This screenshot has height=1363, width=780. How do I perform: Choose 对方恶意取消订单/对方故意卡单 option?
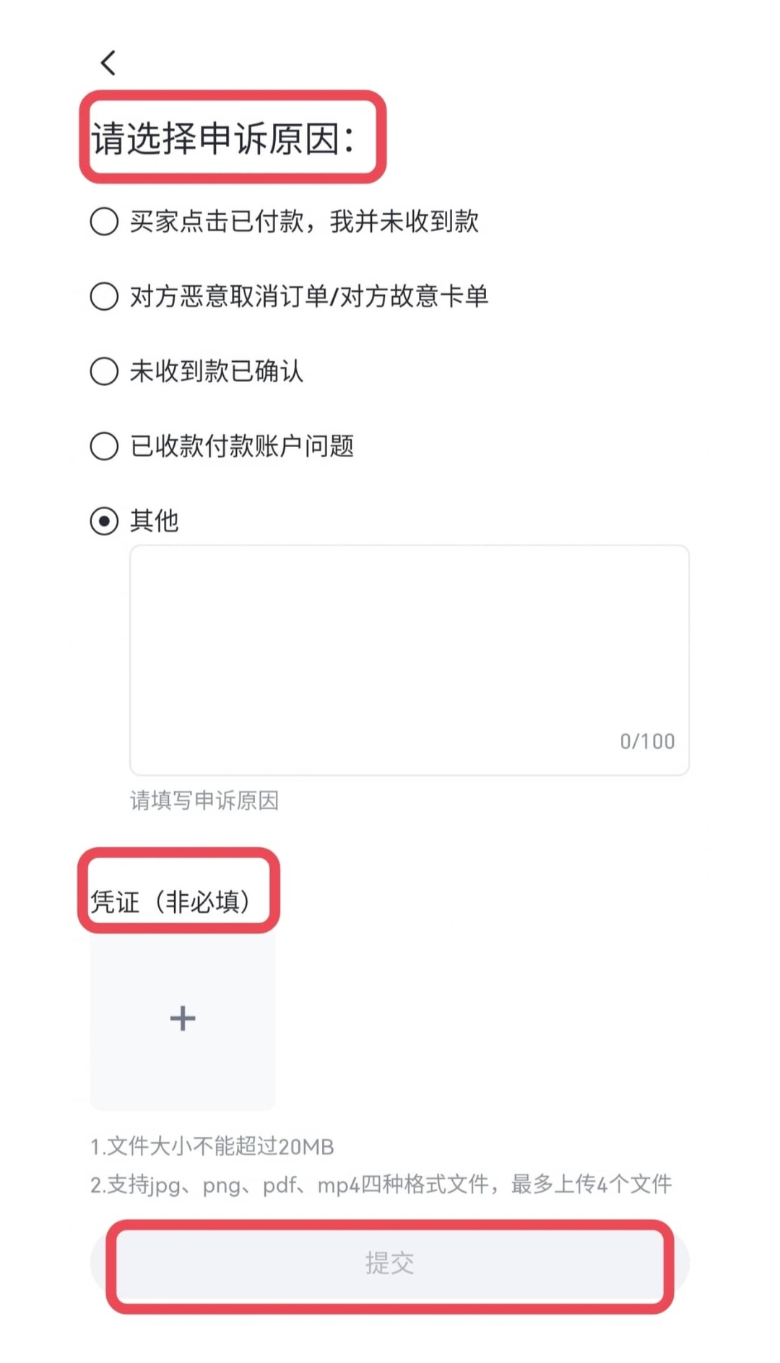coord(105,297)
